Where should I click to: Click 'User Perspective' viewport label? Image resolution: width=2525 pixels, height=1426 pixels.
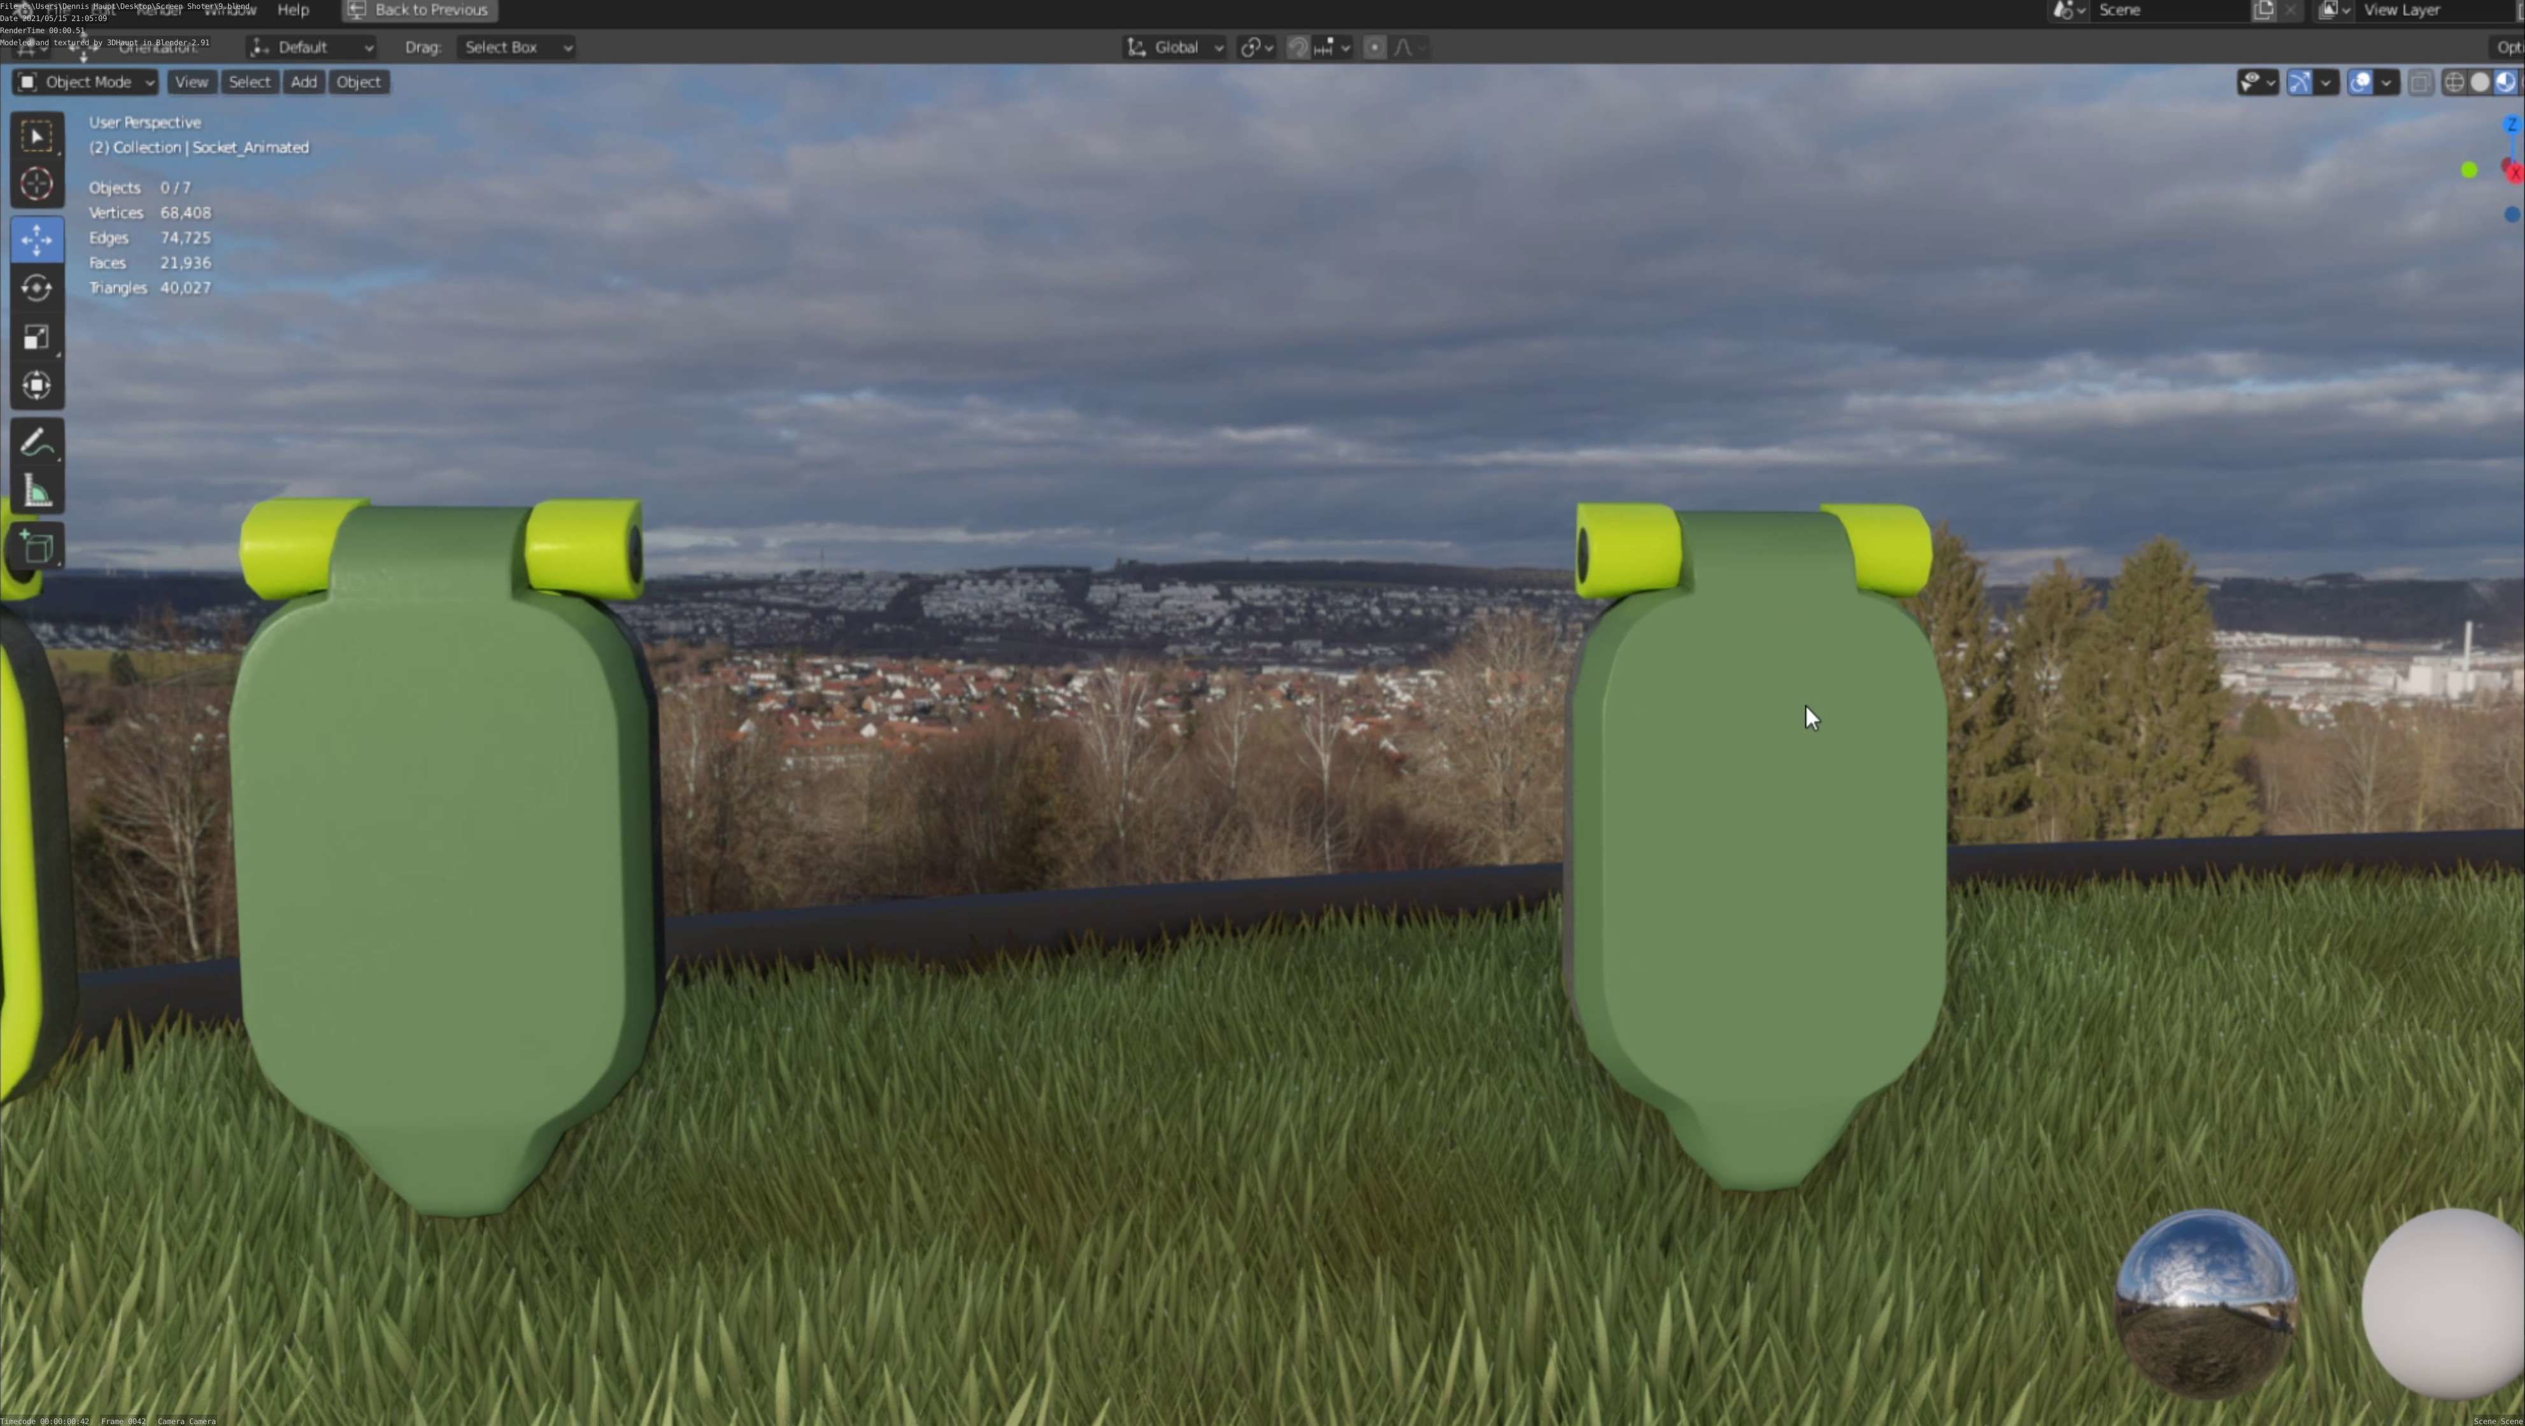145,122
